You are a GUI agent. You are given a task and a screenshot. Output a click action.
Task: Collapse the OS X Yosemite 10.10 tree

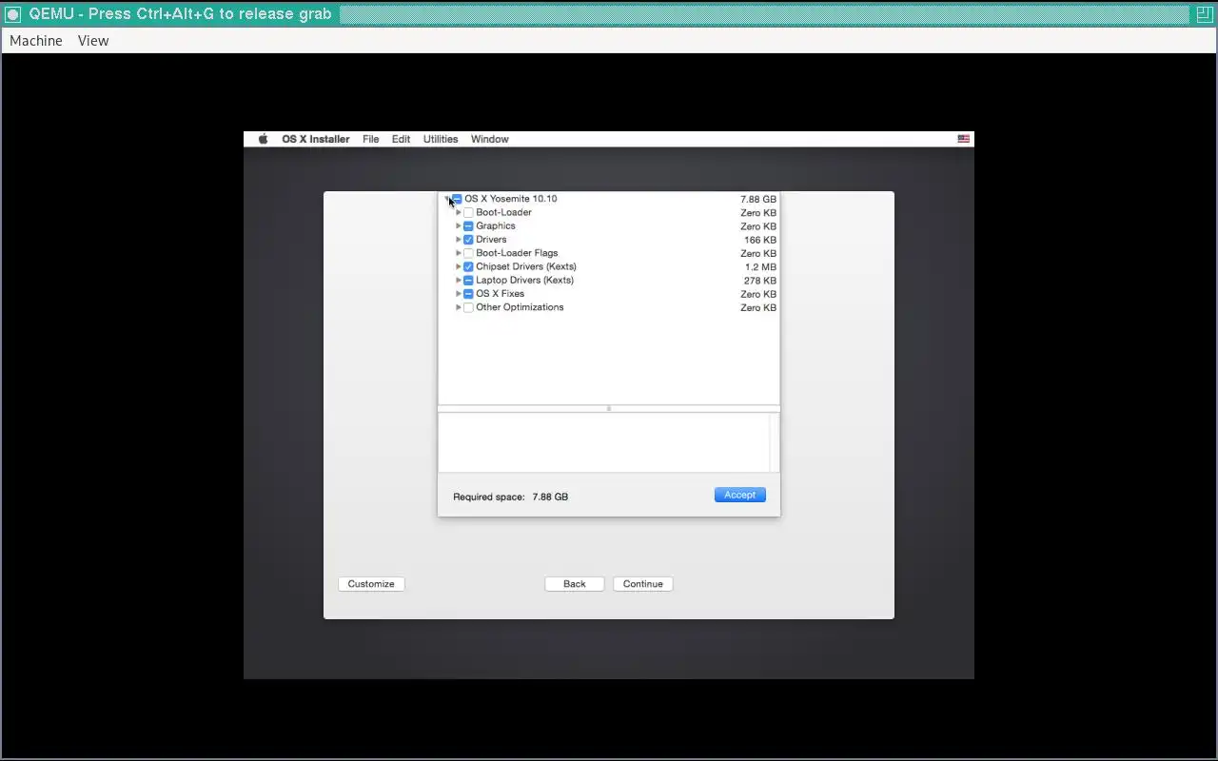tap(446, 199)
